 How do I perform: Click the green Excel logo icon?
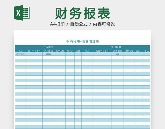tap(22, 13)
